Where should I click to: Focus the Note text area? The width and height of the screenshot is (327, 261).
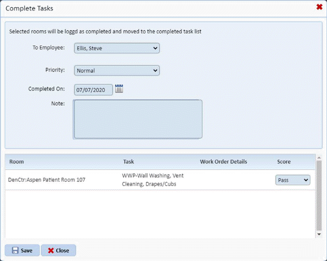coord(138,119)
